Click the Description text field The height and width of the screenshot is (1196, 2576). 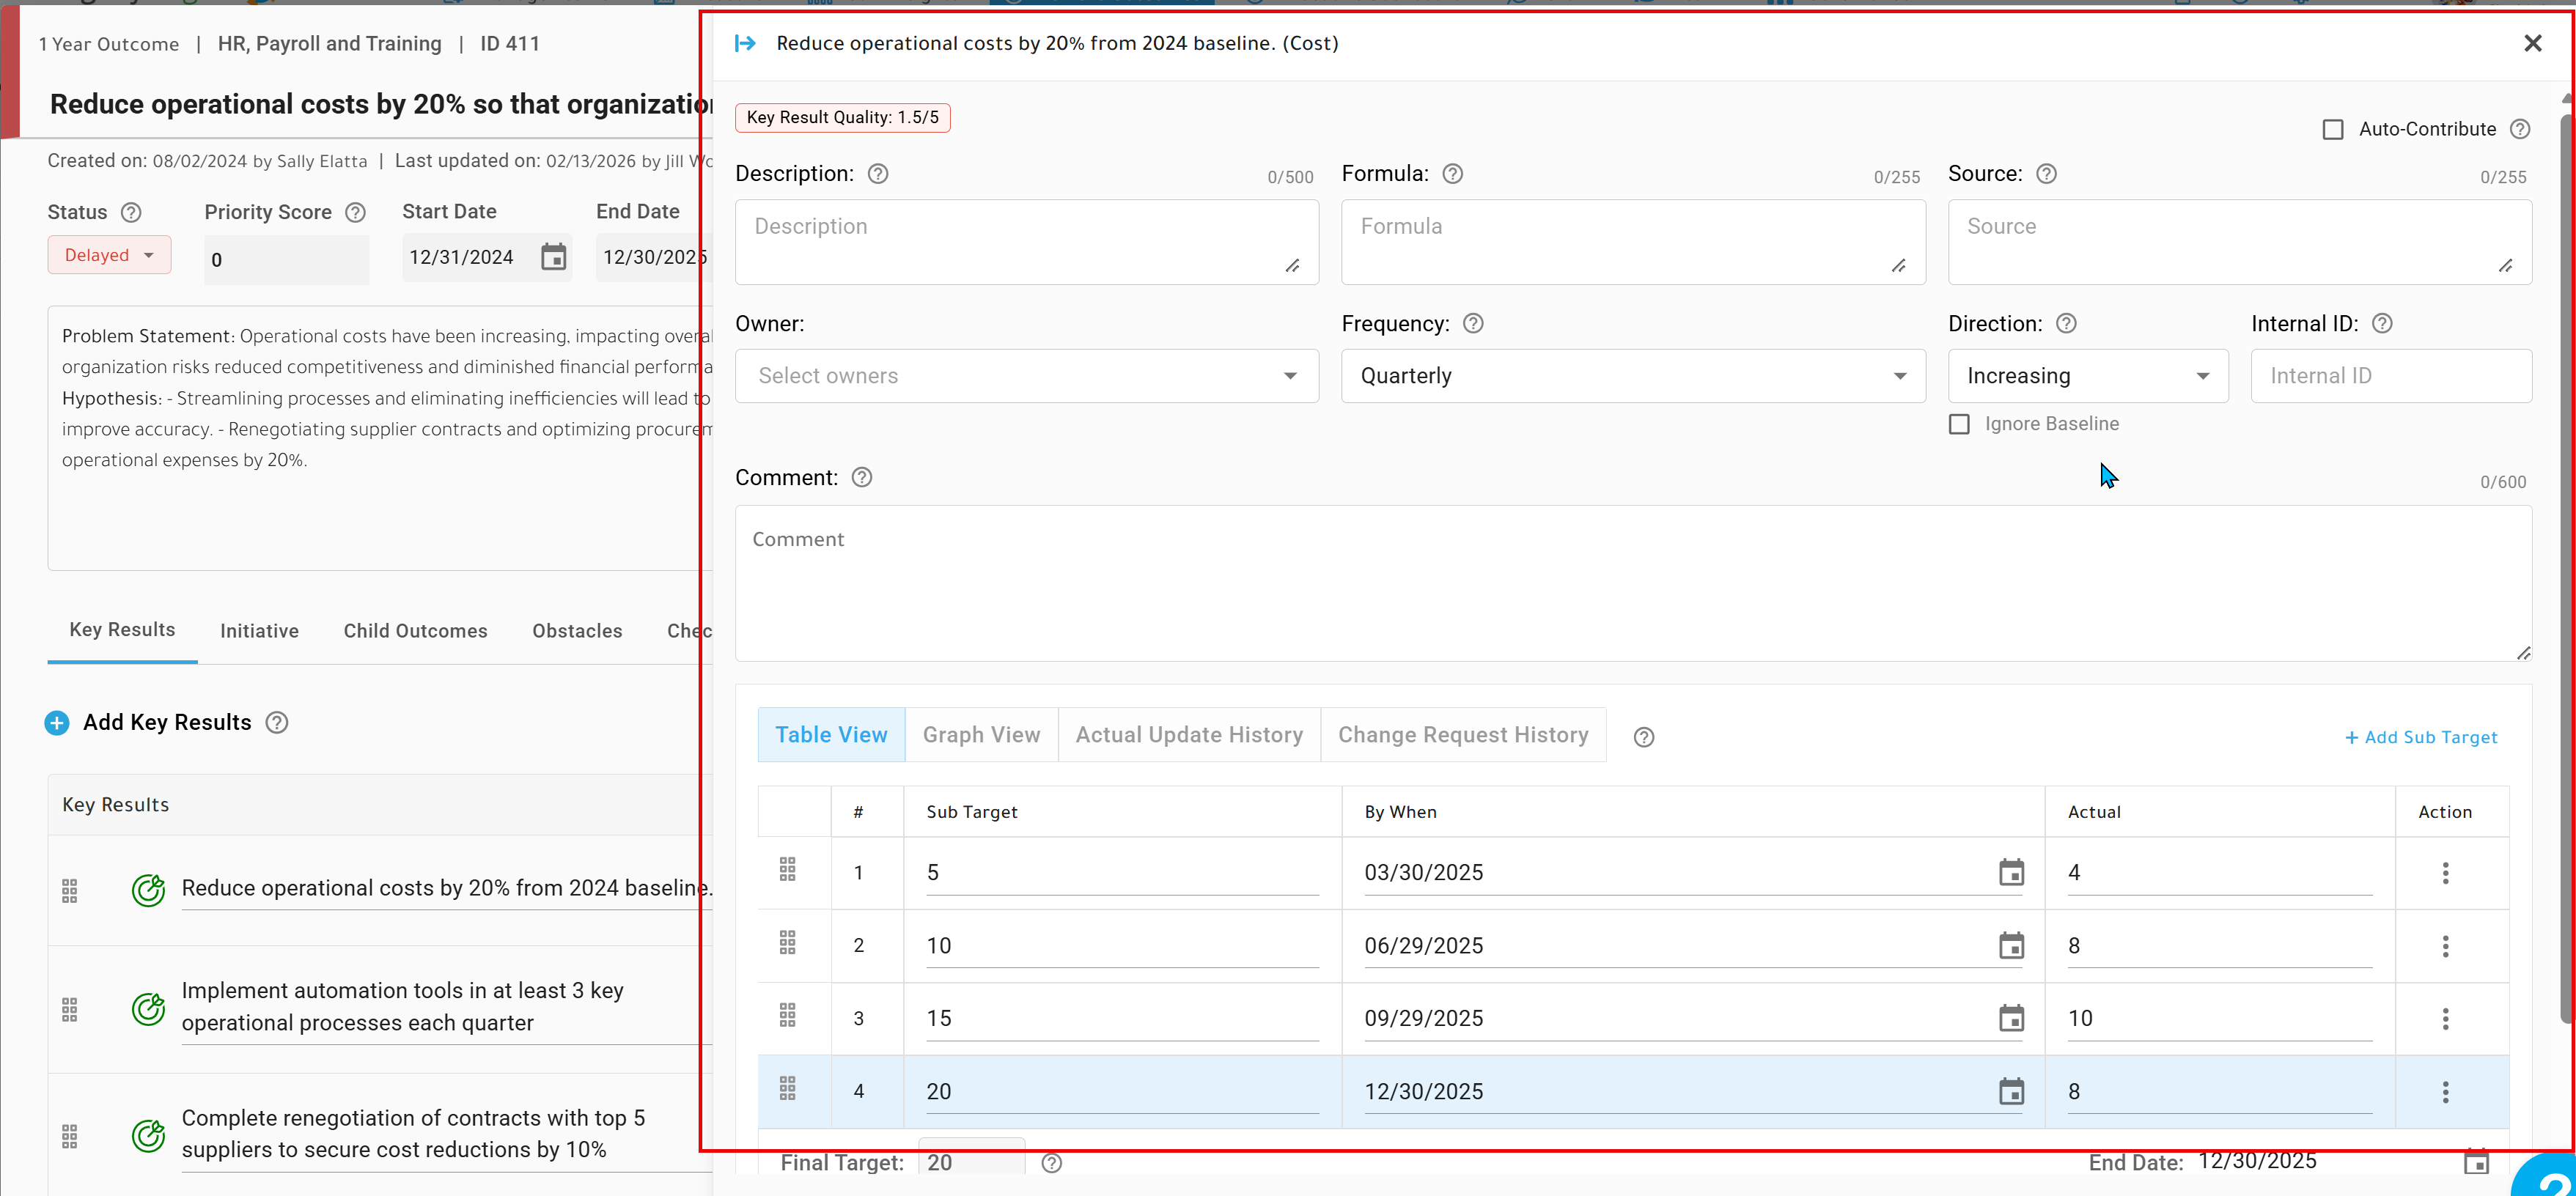[1027, 242]
